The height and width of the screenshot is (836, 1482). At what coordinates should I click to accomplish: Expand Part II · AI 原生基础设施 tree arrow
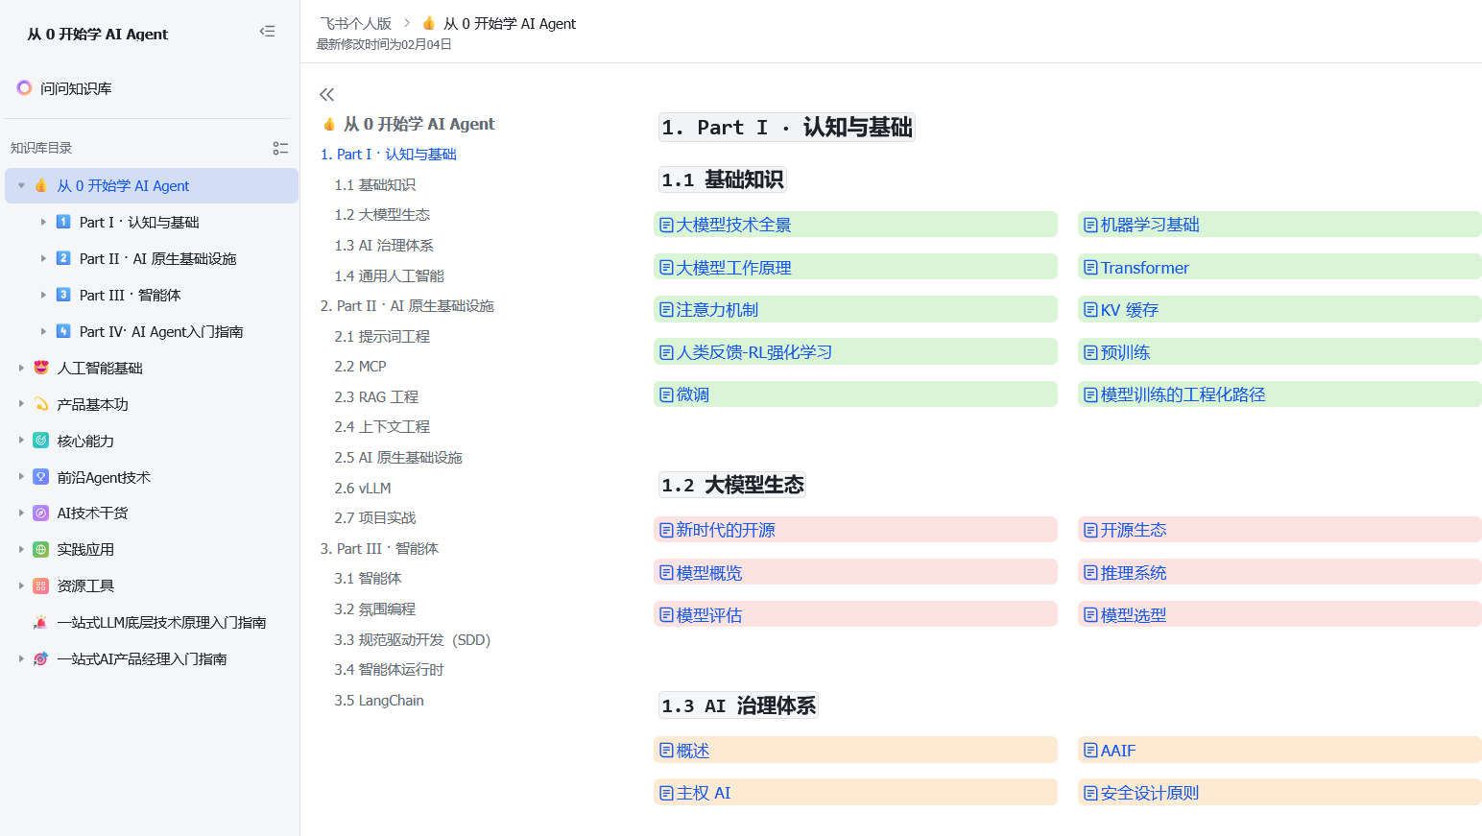43,258
